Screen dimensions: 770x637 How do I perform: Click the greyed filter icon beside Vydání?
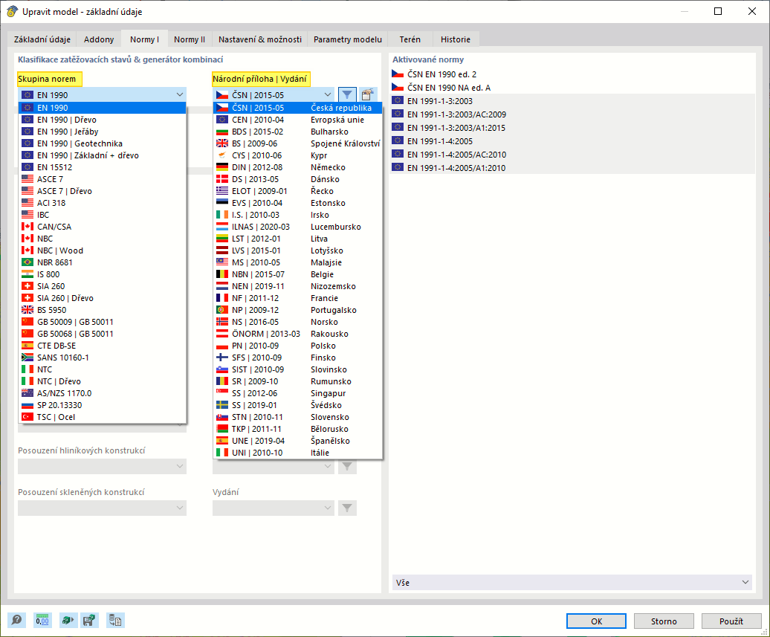click(x=347, y=508)
